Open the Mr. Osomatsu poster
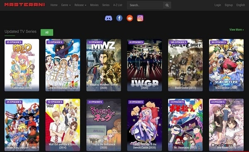This screenshot has width=249, height=152. (186, 125)
